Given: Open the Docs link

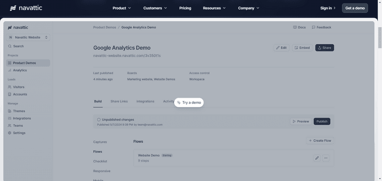Looking at the screenshot, I should [299, 27].
